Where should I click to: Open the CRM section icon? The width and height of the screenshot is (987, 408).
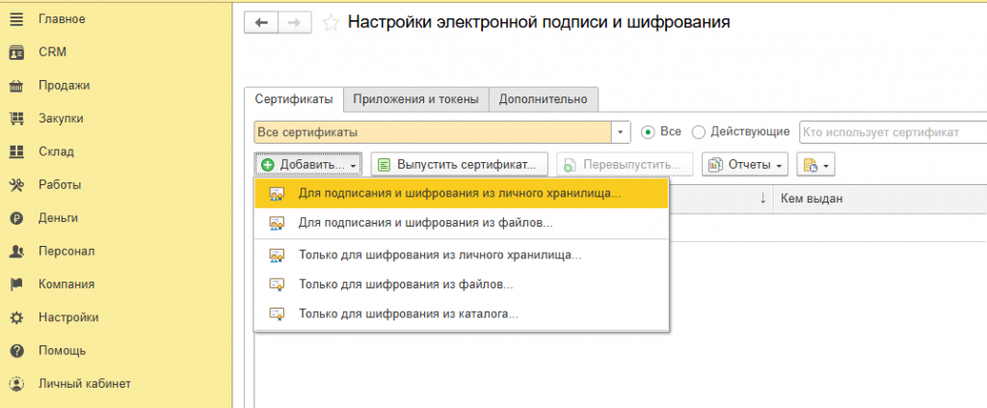click(17, 52)
